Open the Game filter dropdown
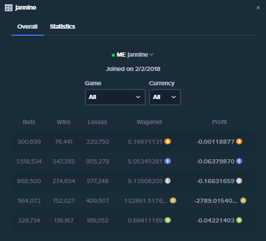The width and height of the screenshot is (266, 241). 115,97
